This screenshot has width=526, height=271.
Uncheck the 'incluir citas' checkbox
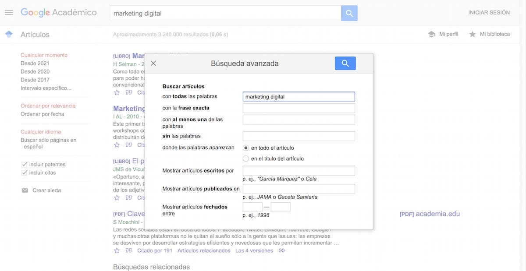pyautogui.click(x=25, y=173)
